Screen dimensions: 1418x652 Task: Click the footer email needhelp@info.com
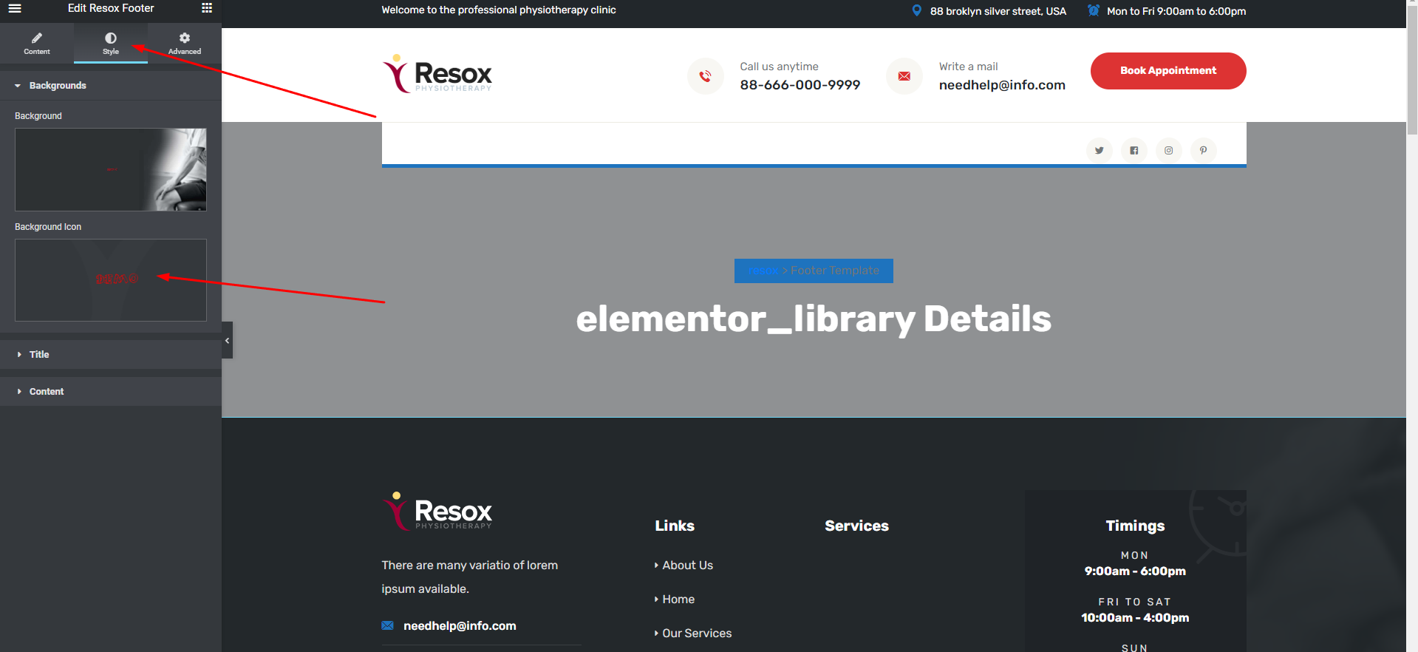pos(460,625)
